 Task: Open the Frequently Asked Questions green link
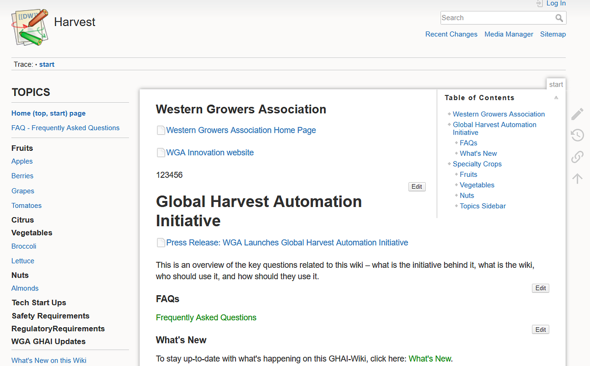click(206, 317)
